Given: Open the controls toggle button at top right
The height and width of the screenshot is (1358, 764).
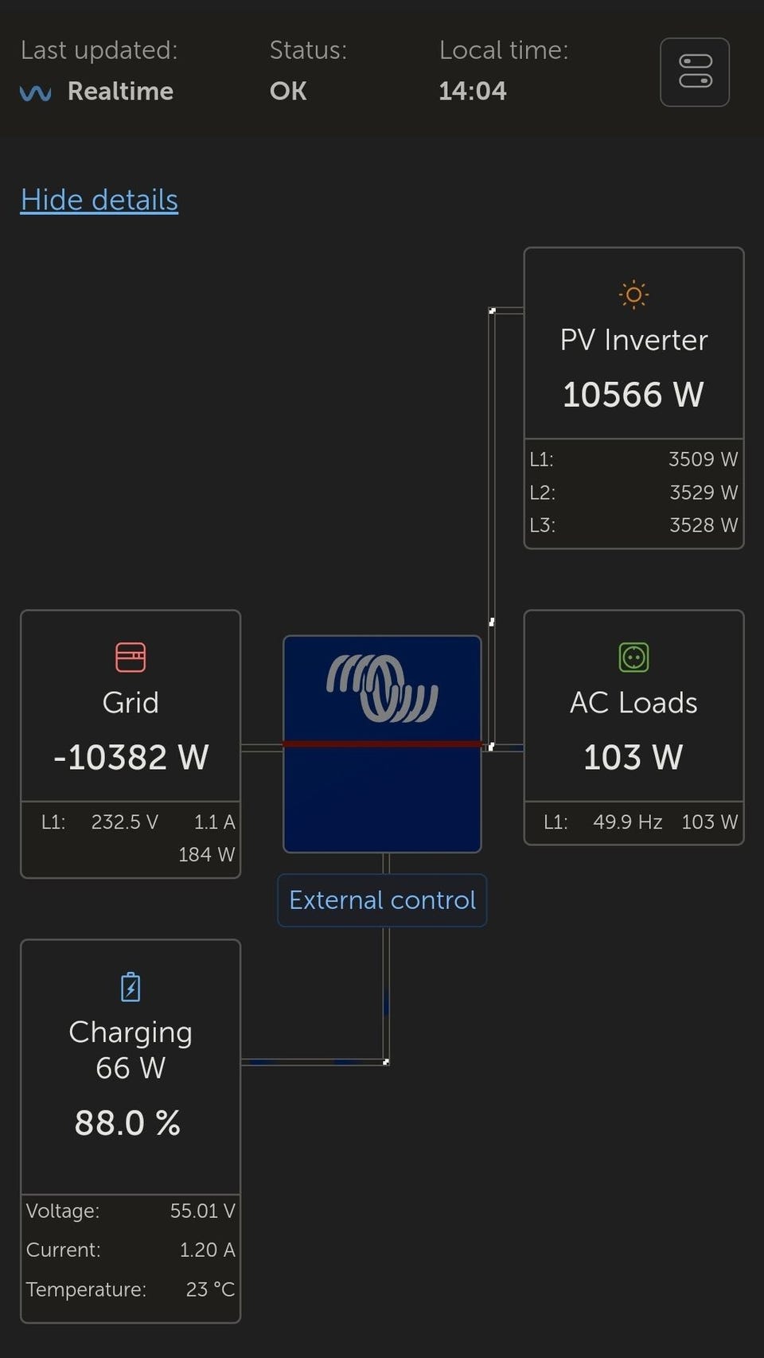Looking at the screenshot, I should [695, 72].
